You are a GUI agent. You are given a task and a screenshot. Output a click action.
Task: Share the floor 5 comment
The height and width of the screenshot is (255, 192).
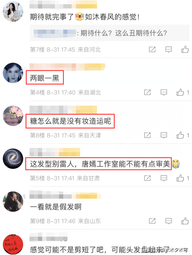(147, 178)
